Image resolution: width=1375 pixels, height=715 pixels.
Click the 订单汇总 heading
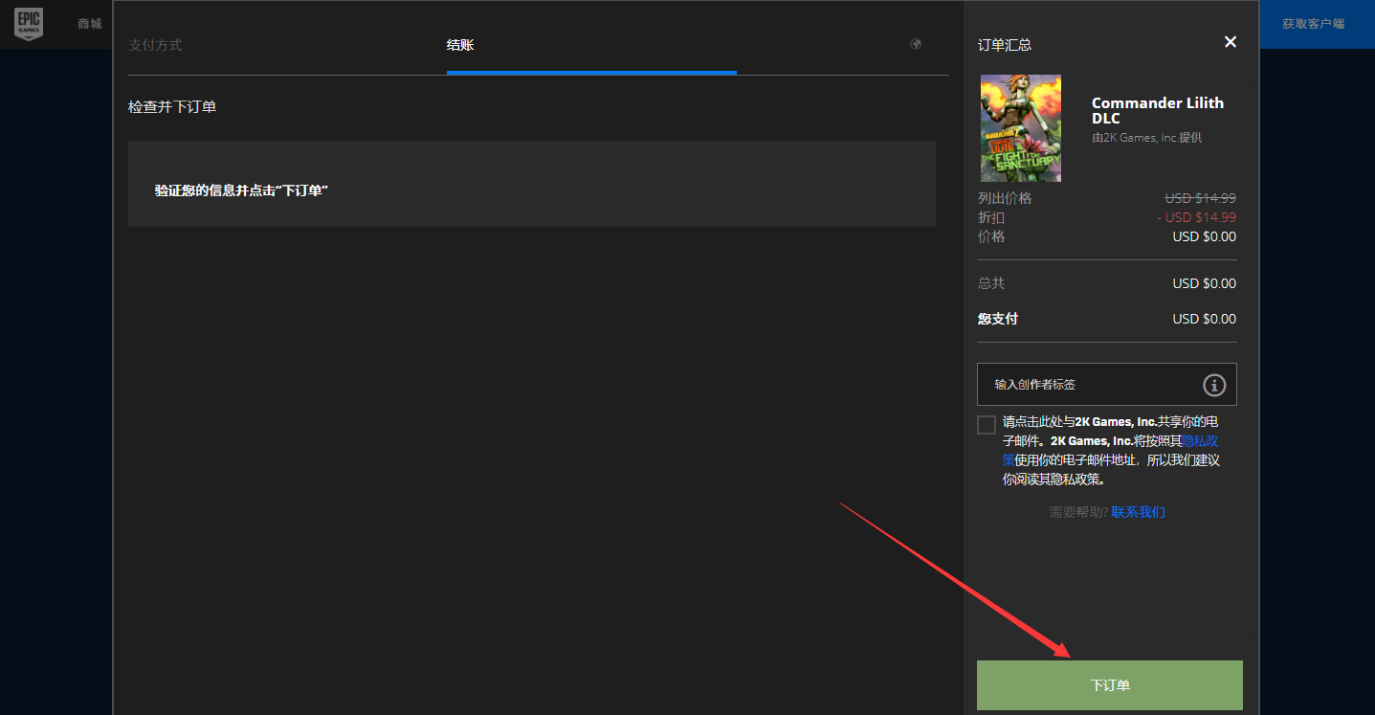[x=1005, y=45]
